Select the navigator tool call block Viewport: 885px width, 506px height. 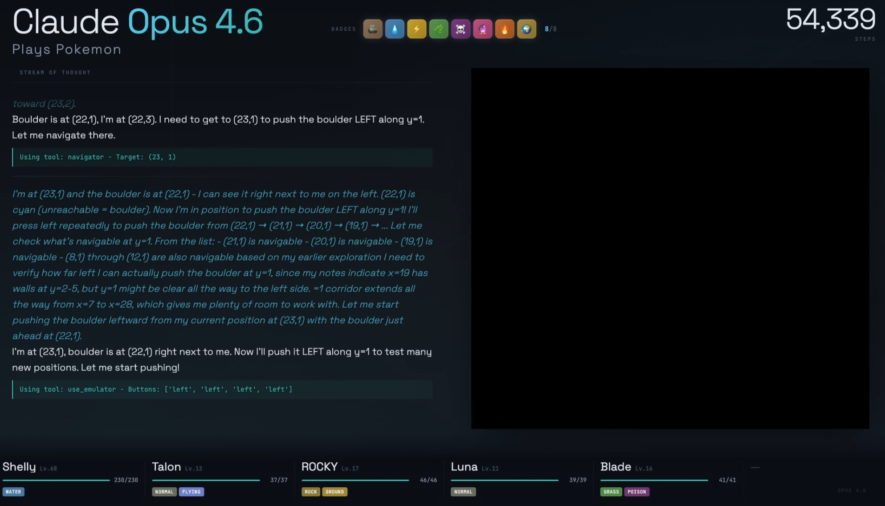pyautogui.click(x=222, y=157)
